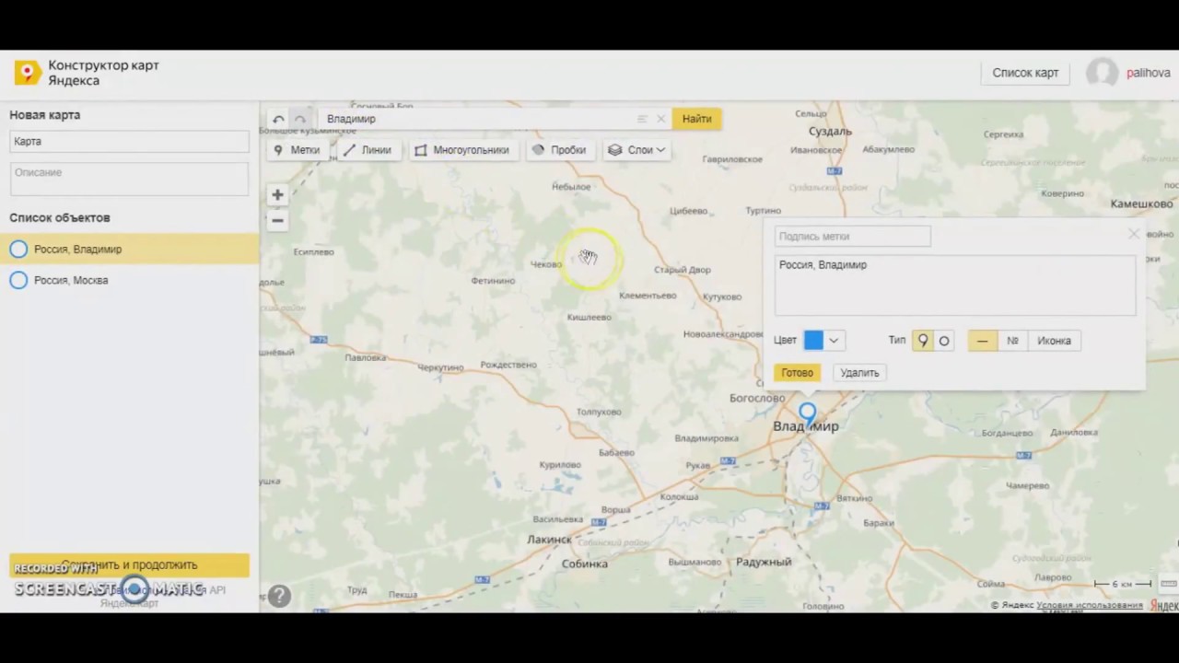Close the placemark editing balloon
The image size is (1179, 663).
pos(1134,235)
